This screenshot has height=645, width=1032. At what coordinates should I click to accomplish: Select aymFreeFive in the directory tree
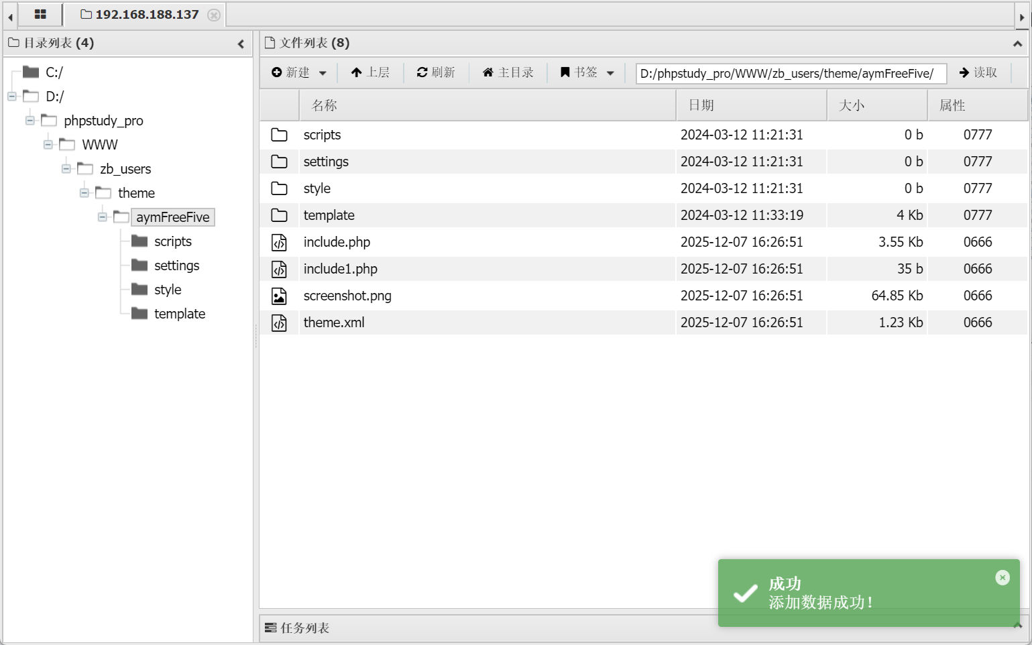173,217
